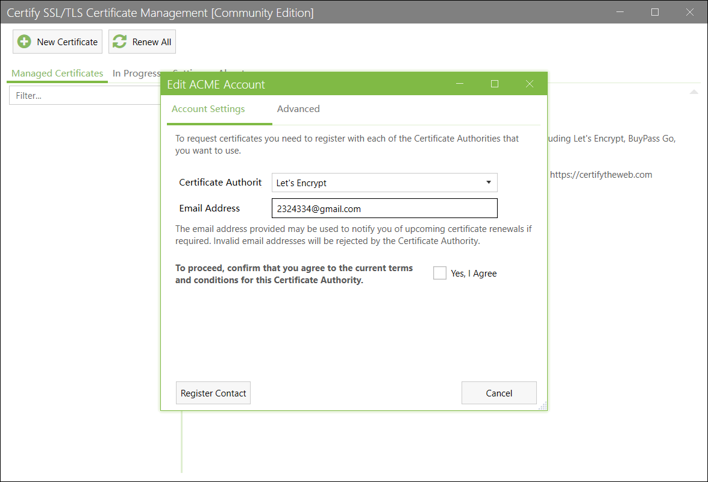Close the Edit ACME Account dialog
The height and width of the screenshot is (482, 708).
[x=530, y=84]
